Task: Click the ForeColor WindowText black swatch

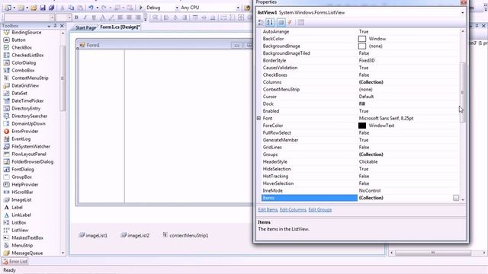Action: (362, 126)
